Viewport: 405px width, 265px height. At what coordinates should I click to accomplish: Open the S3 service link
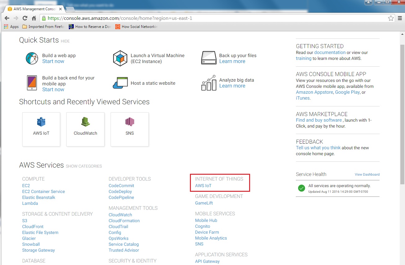tap(25, 221)
